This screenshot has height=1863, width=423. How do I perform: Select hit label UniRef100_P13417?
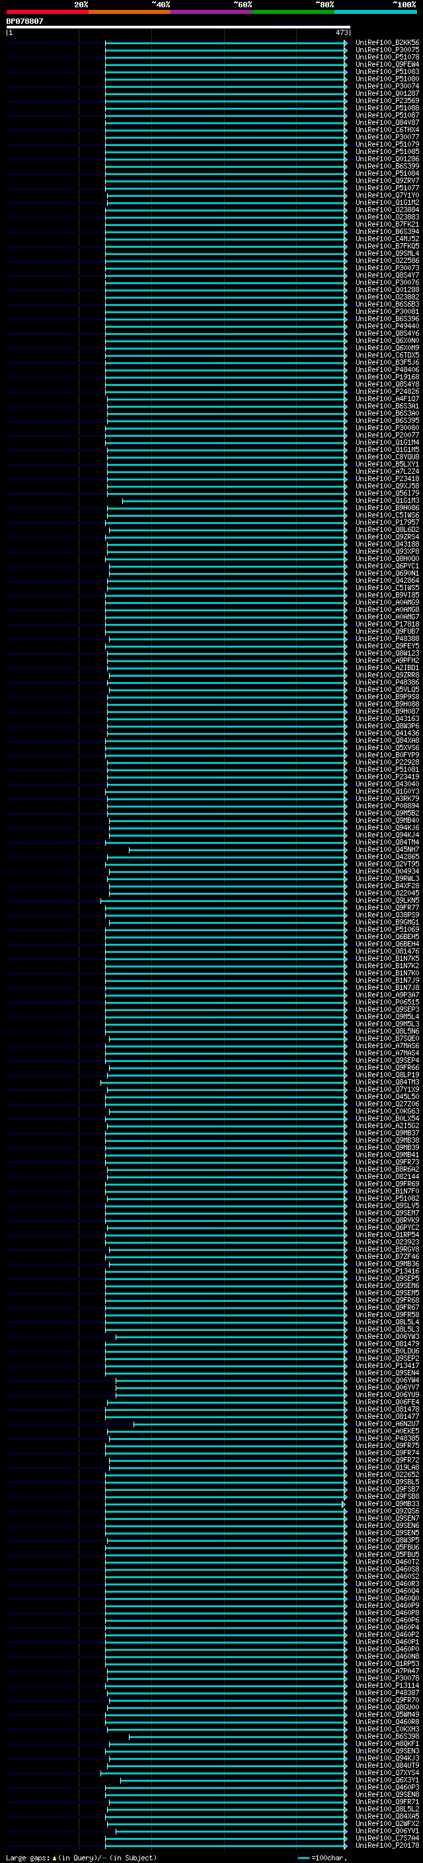point(387,1366)
